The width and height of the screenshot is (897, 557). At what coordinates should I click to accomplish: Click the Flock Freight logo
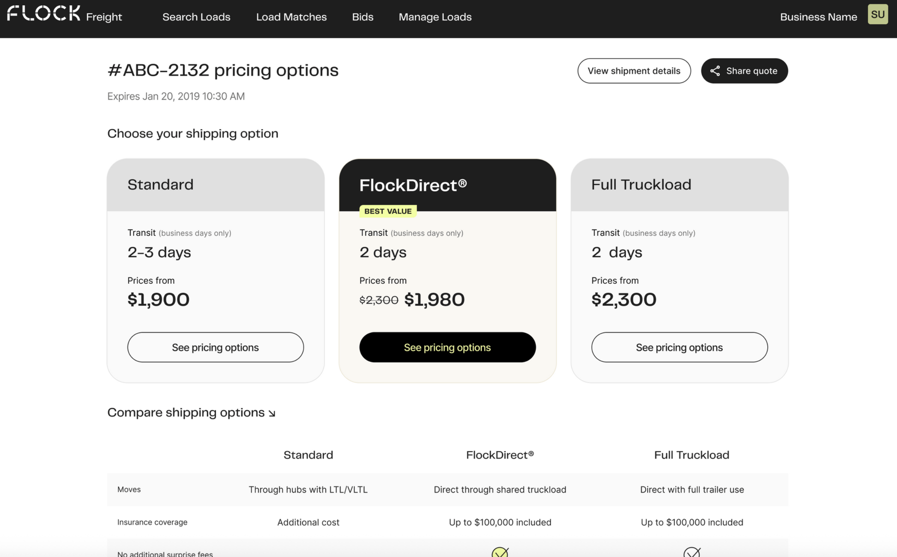(x=64, y=14)
